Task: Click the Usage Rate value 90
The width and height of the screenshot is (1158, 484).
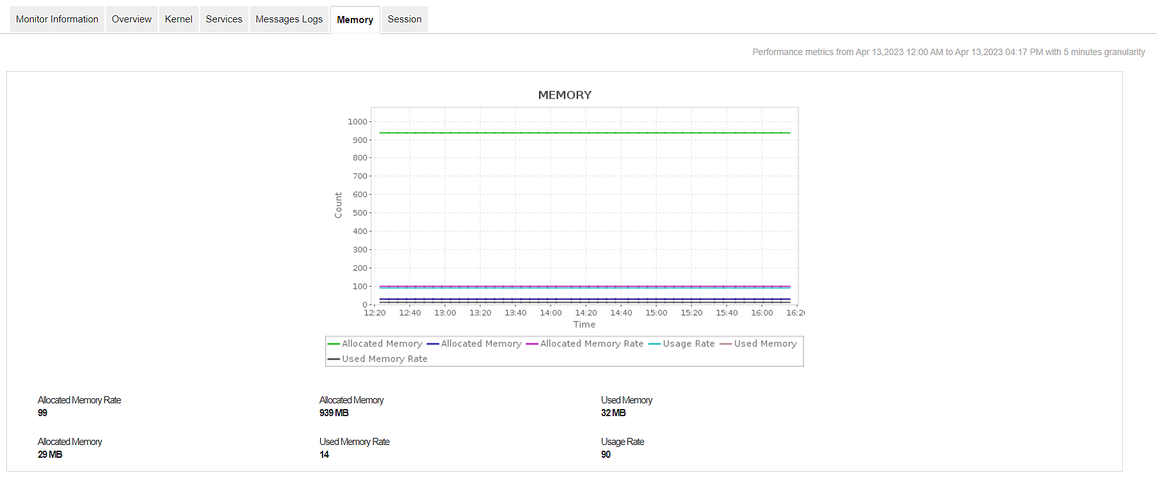Action: [x=606, y=455]
